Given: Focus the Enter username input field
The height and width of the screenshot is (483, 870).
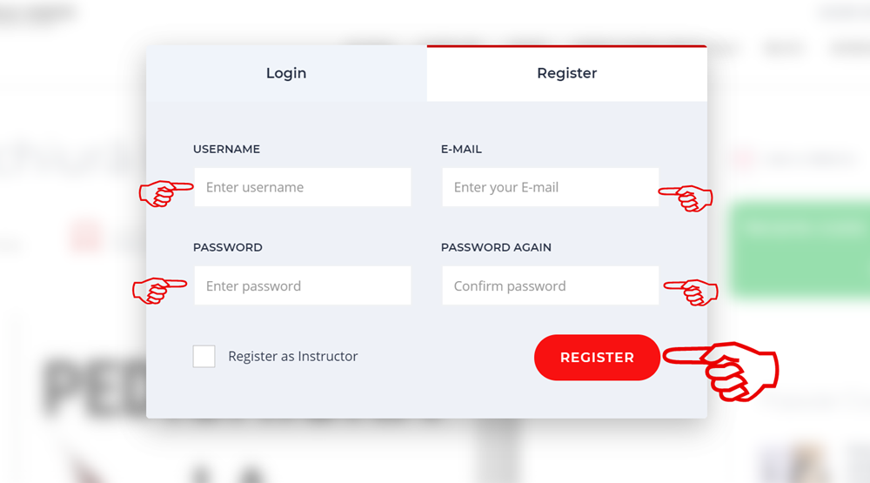Looking at the screenshot, I should pyautogui.click(x=303, y=187).
